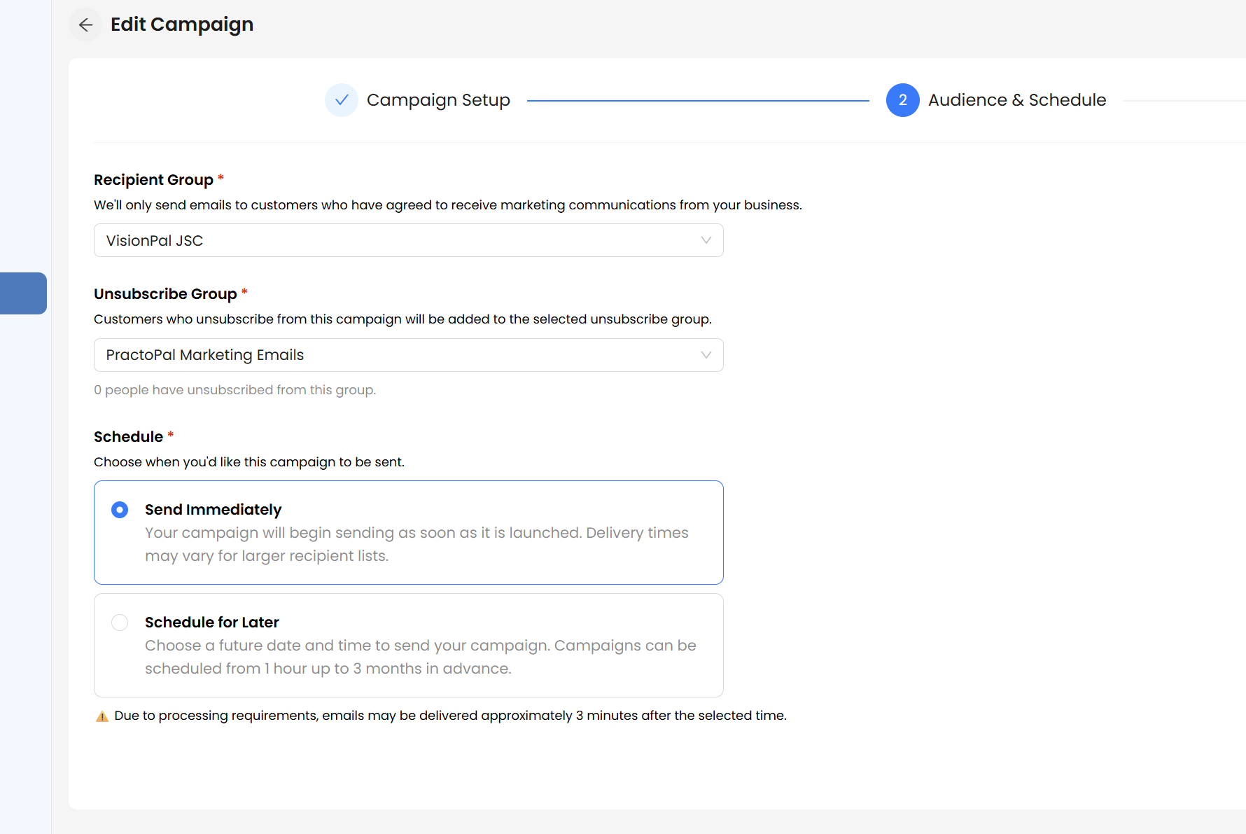
Task: Click '0 people have unsubscribed from this group.'
Action: pyautogui.click(x=235, y=390)
